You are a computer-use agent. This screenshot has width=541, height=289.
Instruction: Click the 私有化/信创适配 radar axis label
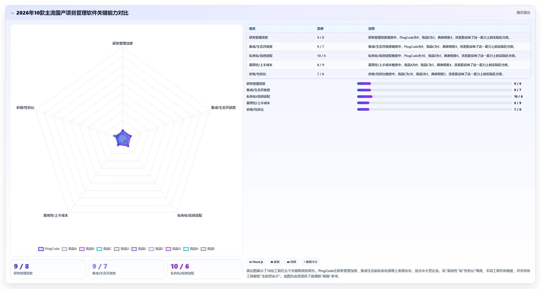point(190,215)
